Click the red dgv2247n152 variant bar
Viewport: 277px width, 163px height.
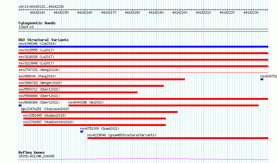[99, 112]
